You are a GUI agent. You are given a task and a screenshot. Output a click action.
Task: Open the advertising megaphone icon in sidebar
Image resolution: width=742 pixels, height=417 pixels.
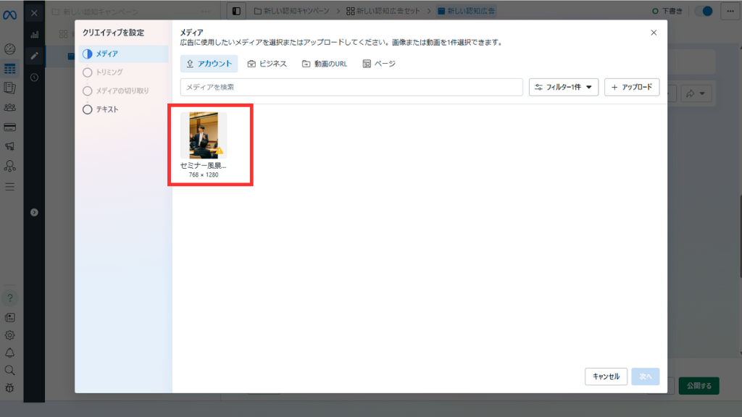pyautogui.click(x=10, y=147)
